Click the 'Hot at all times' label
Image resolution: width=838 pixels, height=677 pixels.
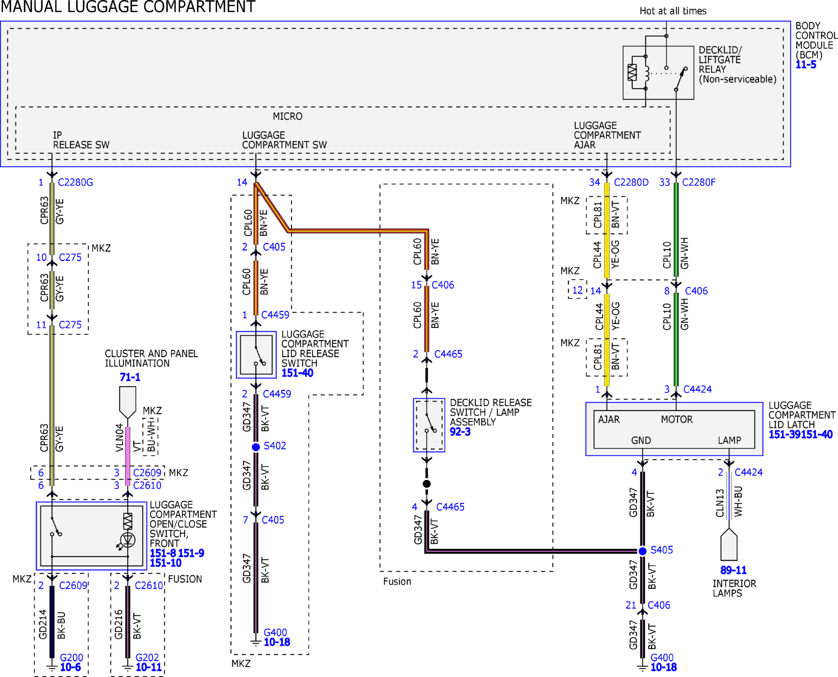673,11
